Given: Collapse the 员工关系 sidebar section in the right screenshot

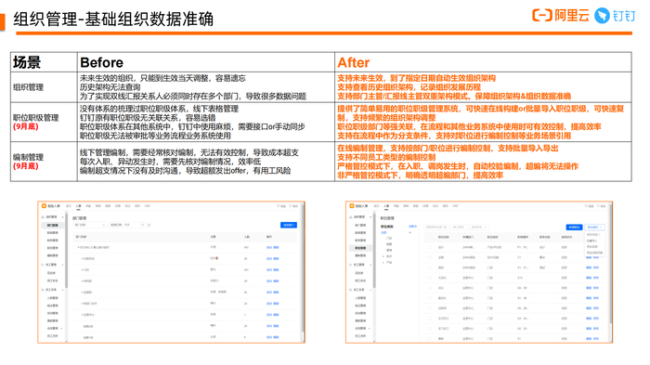Looking at the screenshot, I should click(x=370, y=290).
